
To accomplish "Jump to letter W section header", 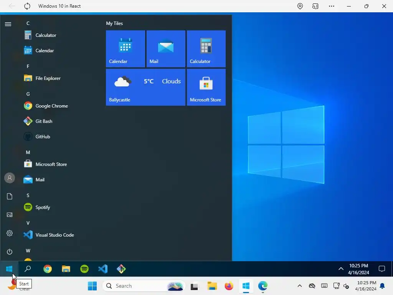I will 28,250.
